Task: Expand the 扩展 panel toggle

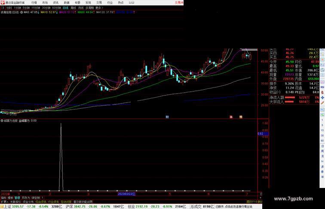Action: [5, 202]
